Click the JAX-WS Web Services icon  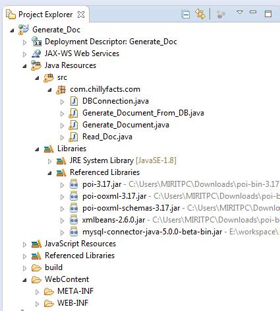pyautogui.click(x=36, y=53)
